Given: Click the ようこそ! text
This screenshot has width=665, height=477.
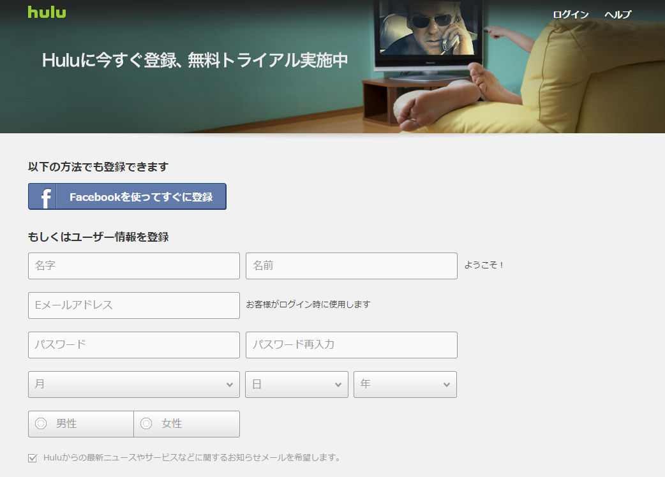Looking at the screenshot, I should click(x=484, y=265).
